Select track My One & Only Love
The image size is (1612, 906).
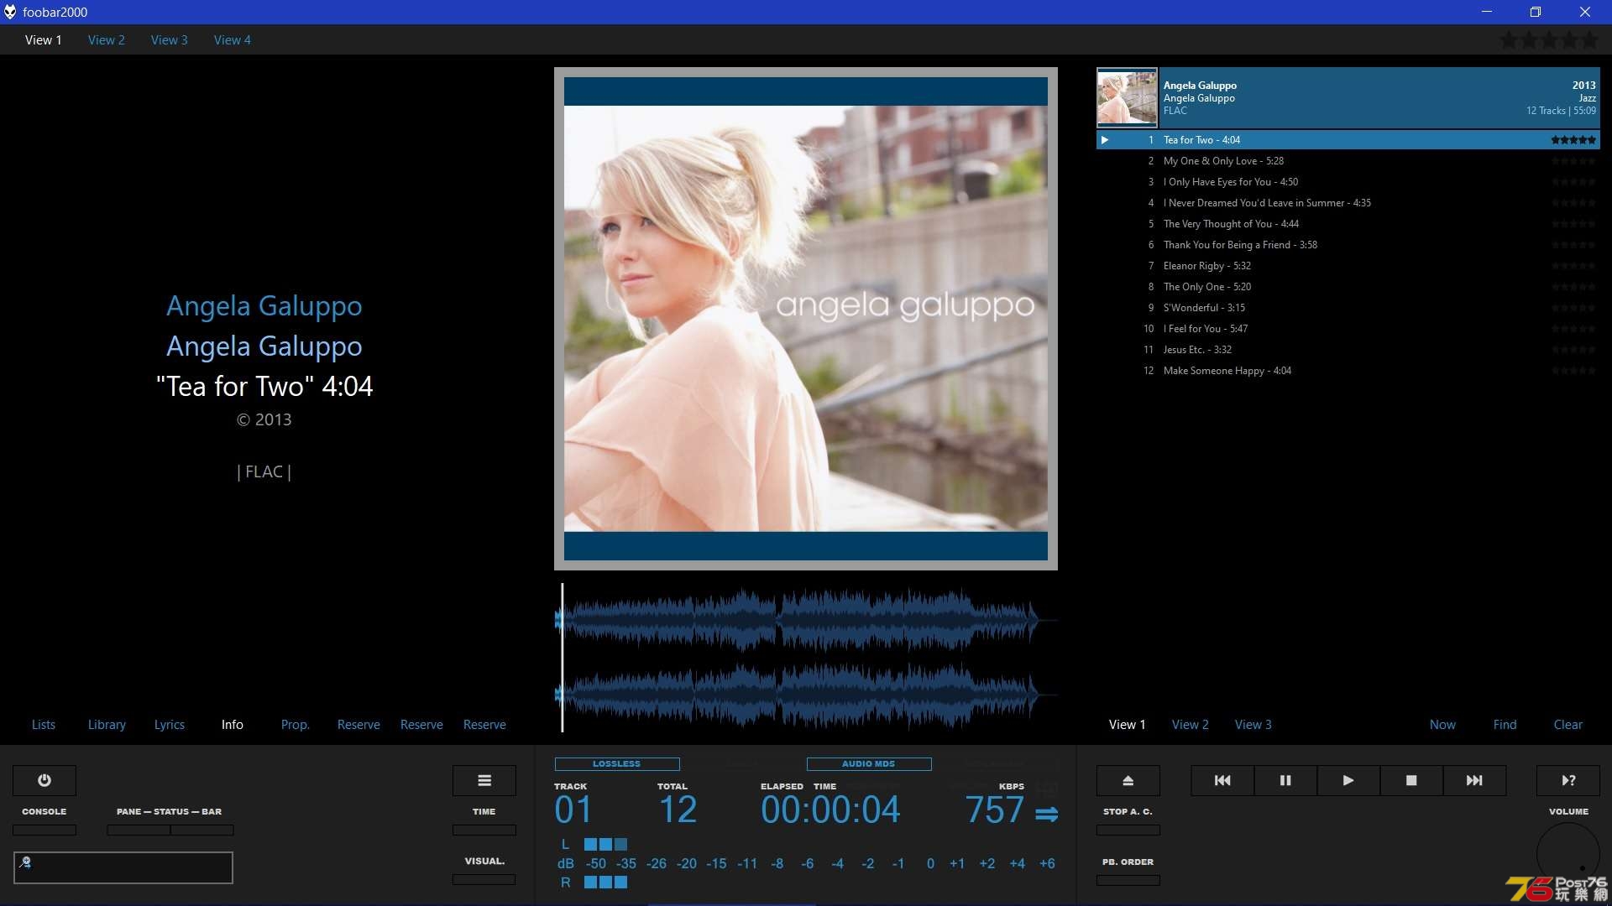point(1348,161)
